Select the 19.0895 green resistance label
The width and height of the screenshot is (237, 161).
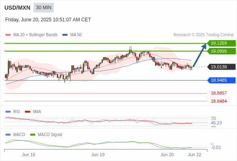coord(221,51)
